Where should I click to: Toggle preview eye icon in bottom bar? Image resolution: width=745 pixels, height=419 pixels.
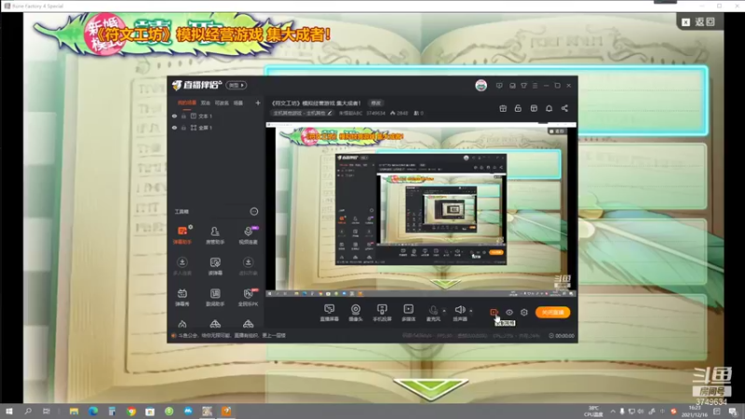[508, 312]
